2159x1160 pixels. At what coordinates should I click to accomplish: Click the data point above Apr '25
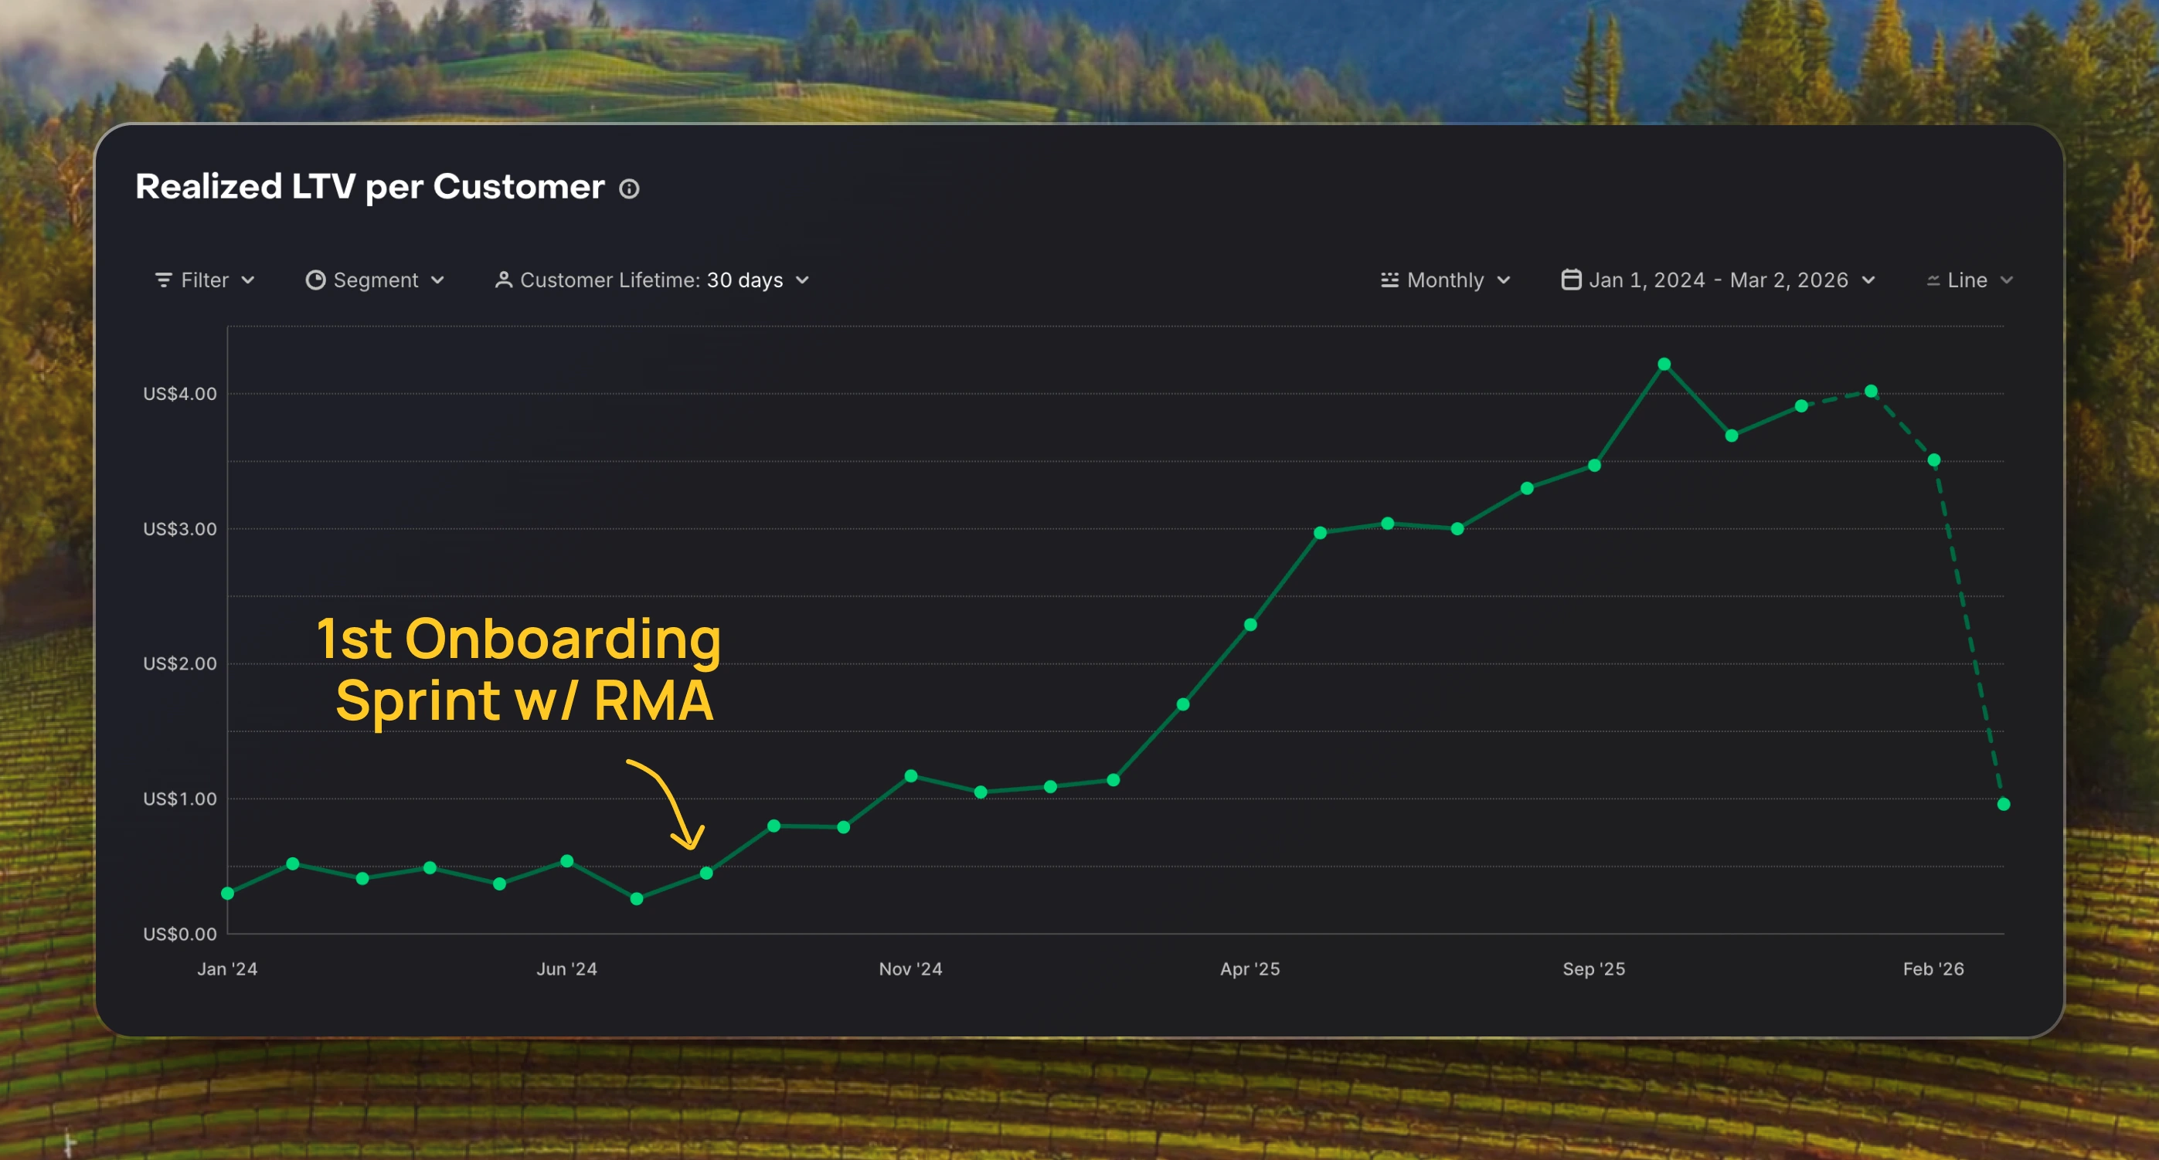tap(1250, 625)
